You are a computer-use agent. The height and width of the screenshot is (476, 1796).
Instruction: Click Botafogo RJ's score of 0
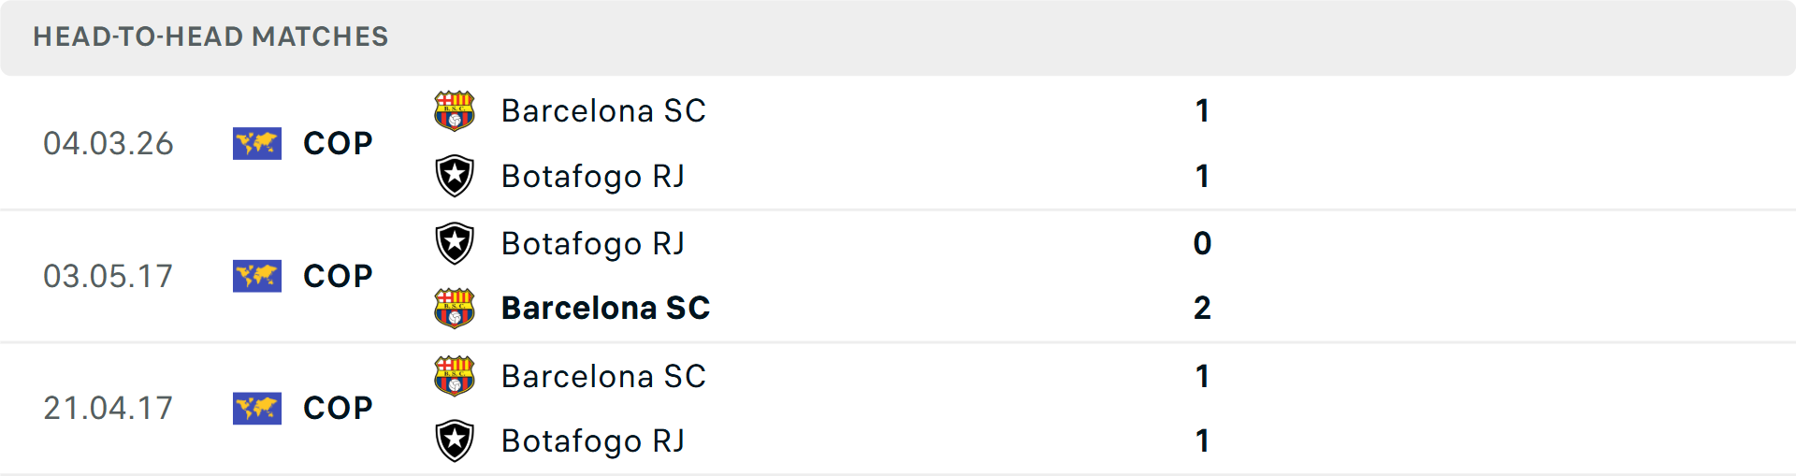click(x=1202, y=243)
